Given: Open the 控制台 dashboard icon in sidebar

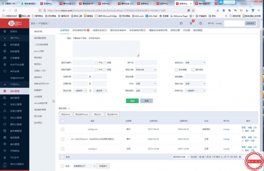Looking at the screenshot, I should [x=5, y=31].
